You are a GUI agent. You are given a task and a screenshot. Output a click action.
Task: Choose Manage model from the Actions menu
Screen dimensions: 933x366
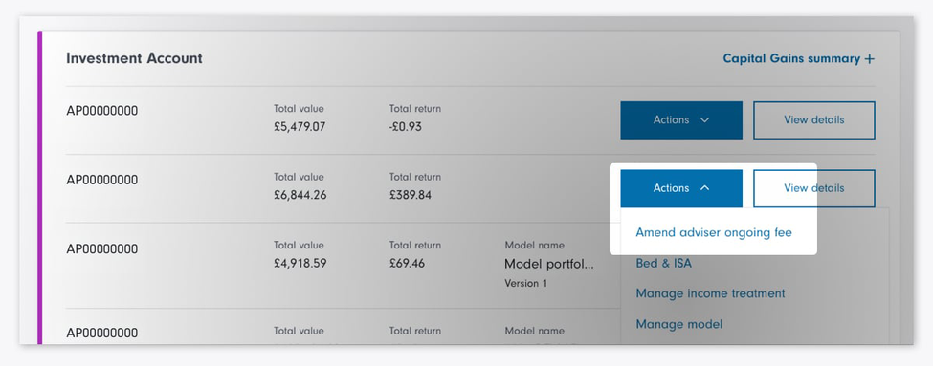click(678, 324)
